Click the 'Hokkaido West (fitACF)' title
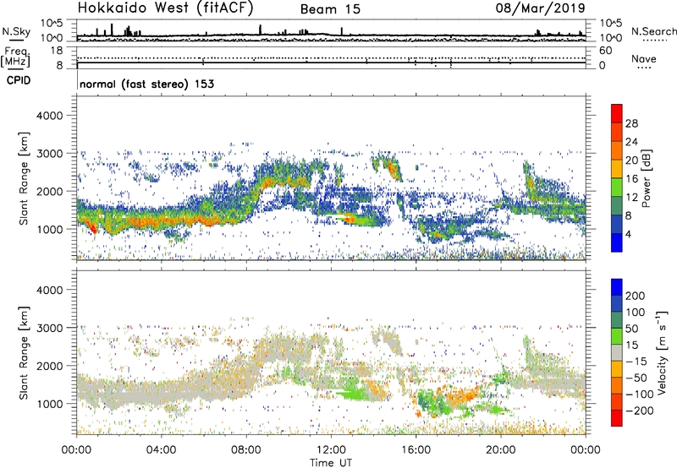Image resolution: width=677 pixels, height=468 pixels. [165, 8]
